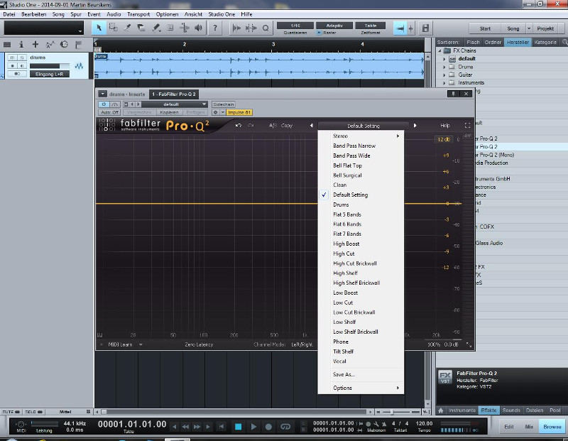Select the Split tool
Image resolution: width=568 pixels, height=441 pixels.
pyautogui.click(x=127, y=28)
